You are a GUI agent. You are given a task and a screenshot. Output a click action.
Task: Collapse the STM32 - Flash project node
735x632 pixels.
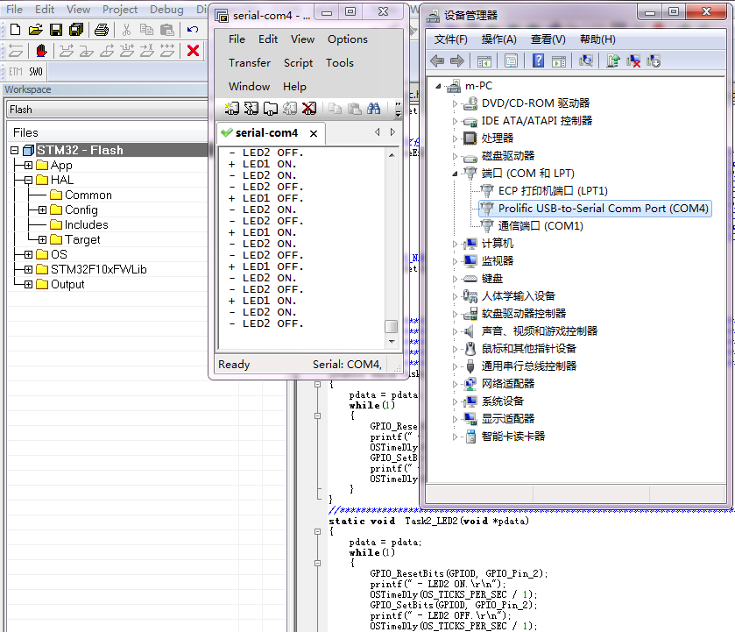[15, 150]
